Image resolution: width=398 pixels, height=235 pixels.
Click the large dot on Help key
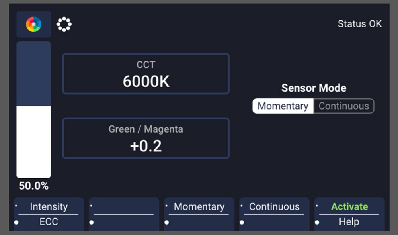317,223
